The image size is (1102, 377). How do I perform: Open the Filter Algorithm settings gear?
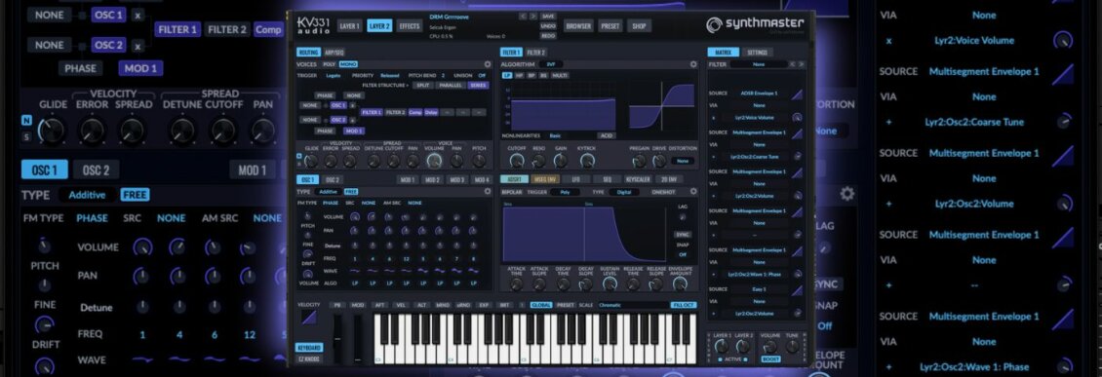693,64
